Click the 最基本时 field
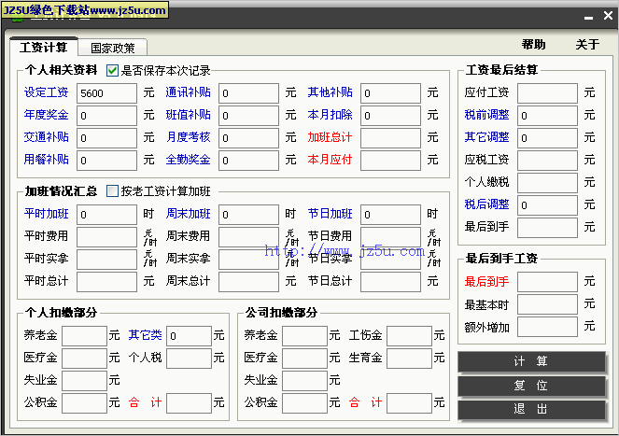Viewport: 619px width, 436px height. (x=547, y=304)
